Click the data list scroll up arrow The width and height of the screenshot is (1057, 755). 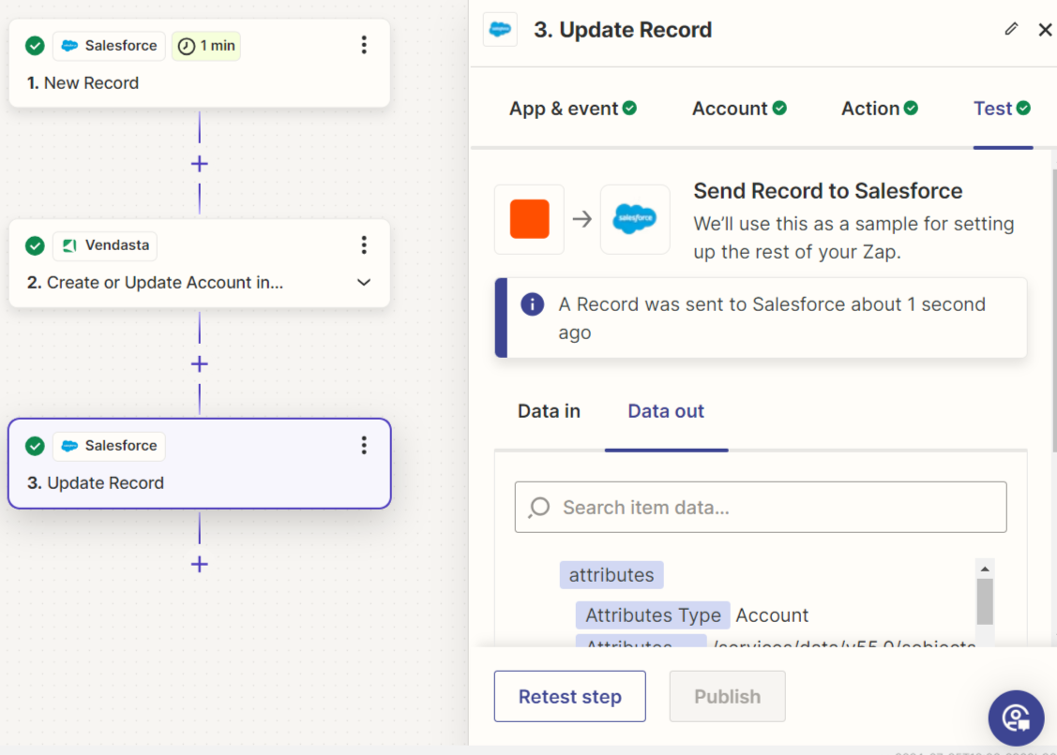pos(985,570)
